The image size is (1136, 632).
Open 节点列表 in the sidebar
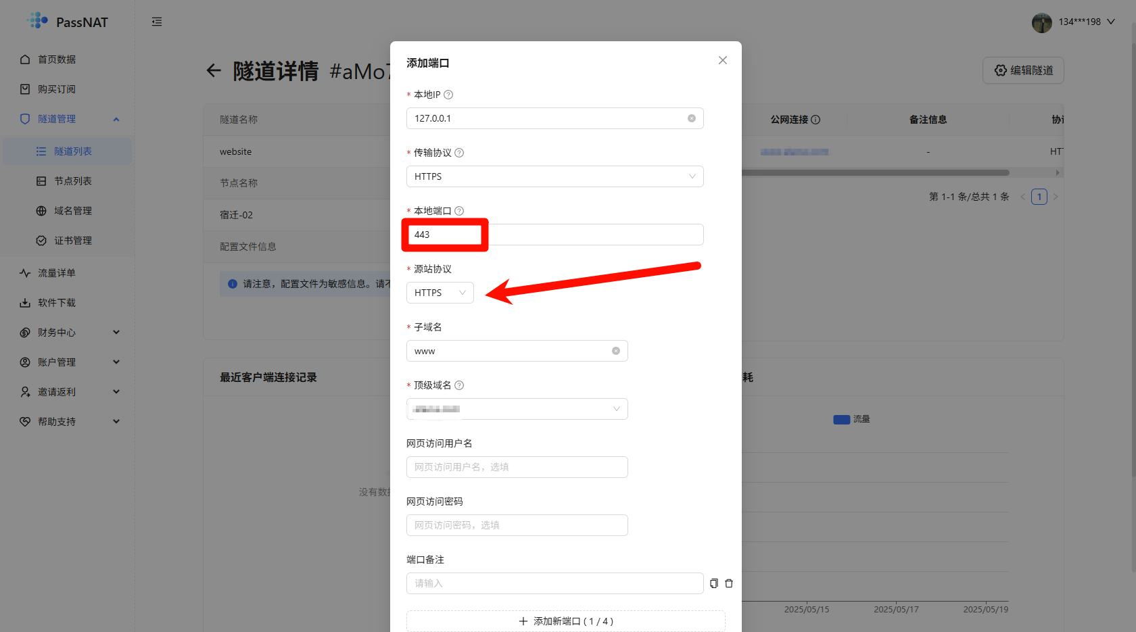(x=72, y=181)
